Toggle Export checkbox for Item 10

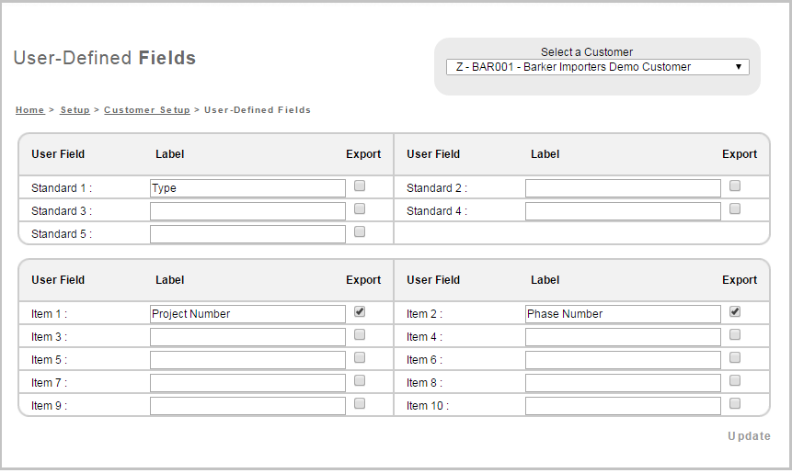[735, 403]
